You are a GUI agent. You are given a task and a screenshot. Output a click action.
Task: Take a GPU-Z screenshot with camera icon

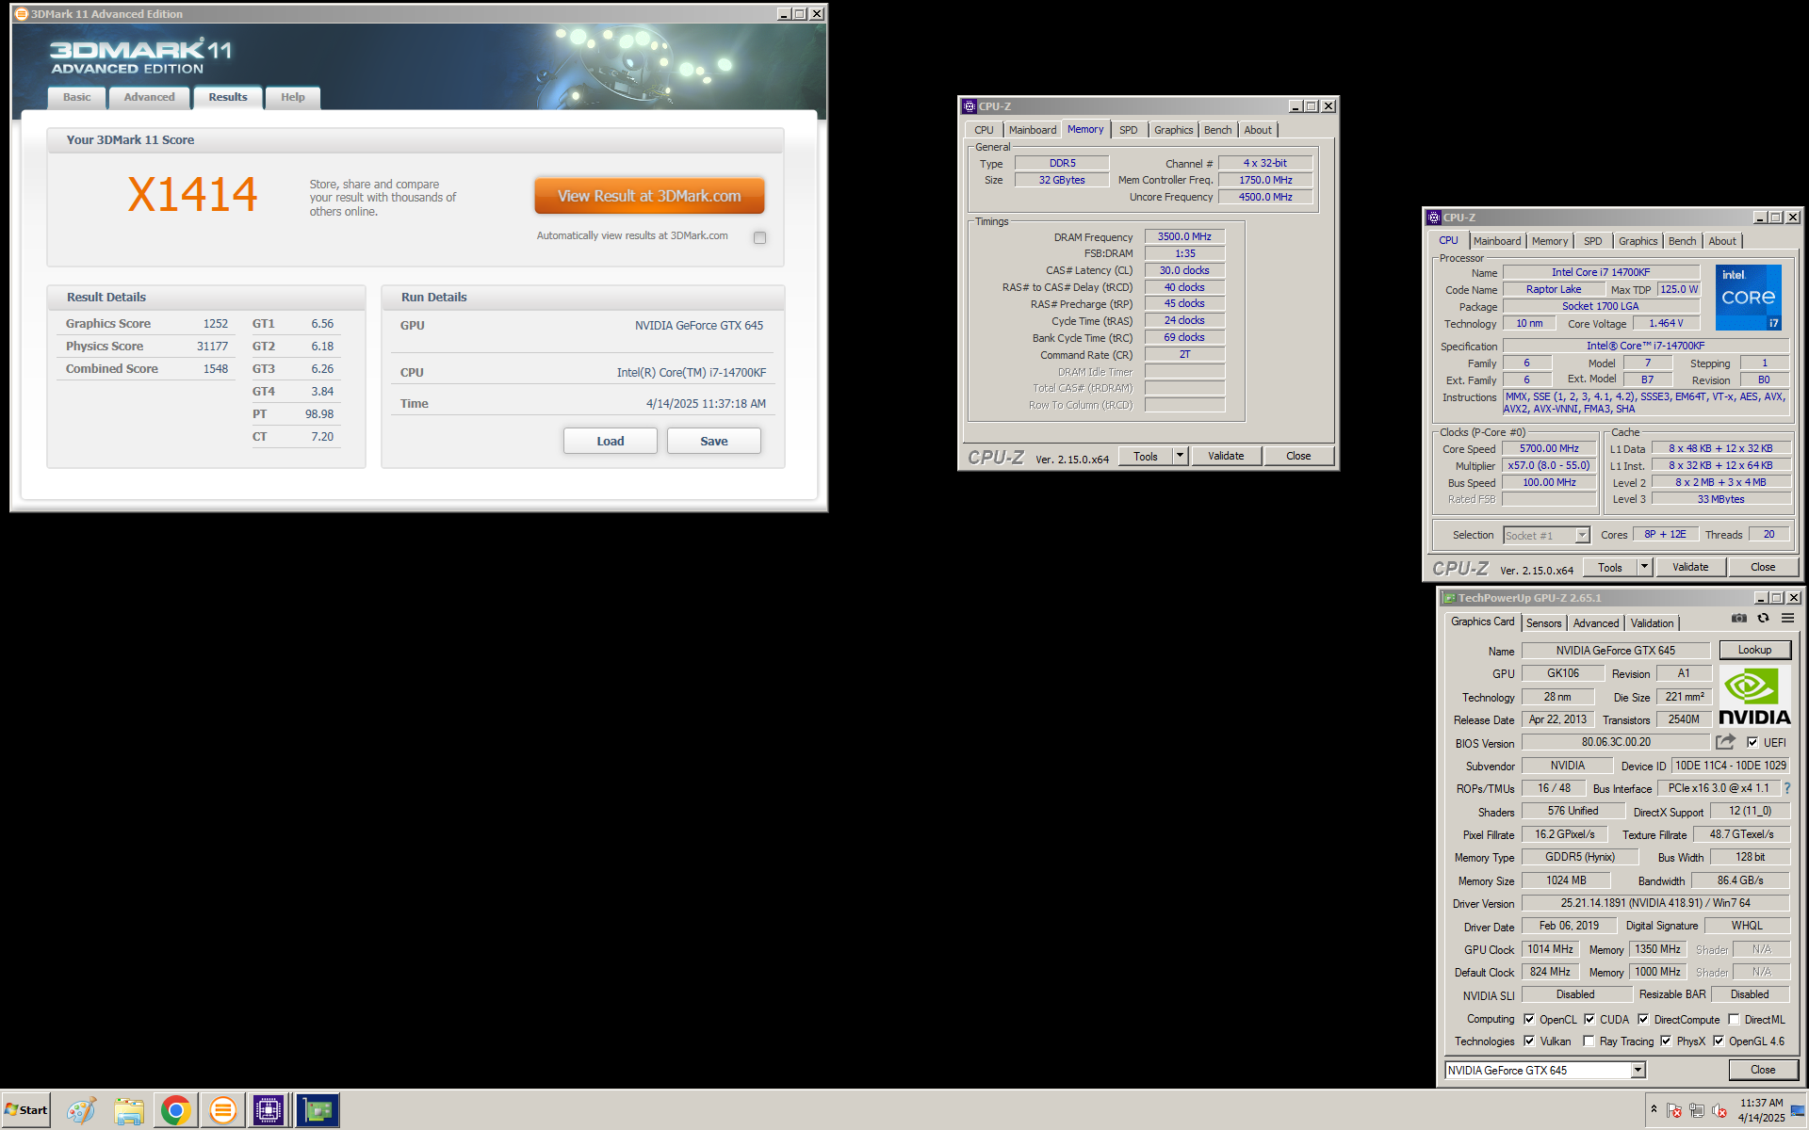click(x=1739, y=619)
